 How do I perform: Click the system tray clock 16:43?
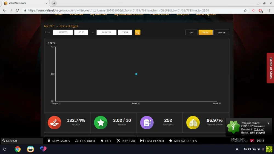[247, 149]
